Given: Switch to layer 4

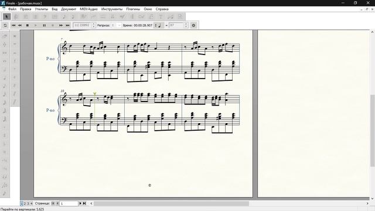Looking at the screenshot, I should [x=31, y=203].
